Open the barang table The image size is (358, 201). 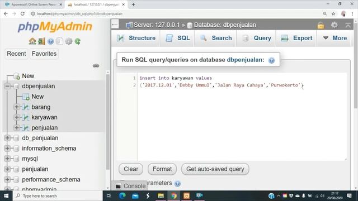[x=41, y=107]
